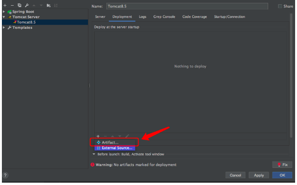Add new run configuration with plus icon
The width and height of the screenshot is (297, 185).
click(x=5, y=6)
